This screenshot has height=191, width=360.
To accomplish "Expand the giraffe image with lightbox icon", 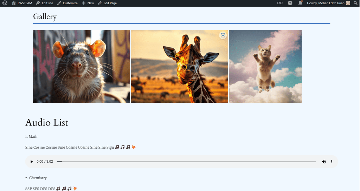I will click(223, 35).
